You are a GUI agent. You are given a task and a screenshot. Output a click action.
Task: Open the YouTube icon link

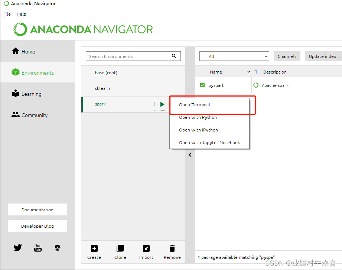coord(38,248)
